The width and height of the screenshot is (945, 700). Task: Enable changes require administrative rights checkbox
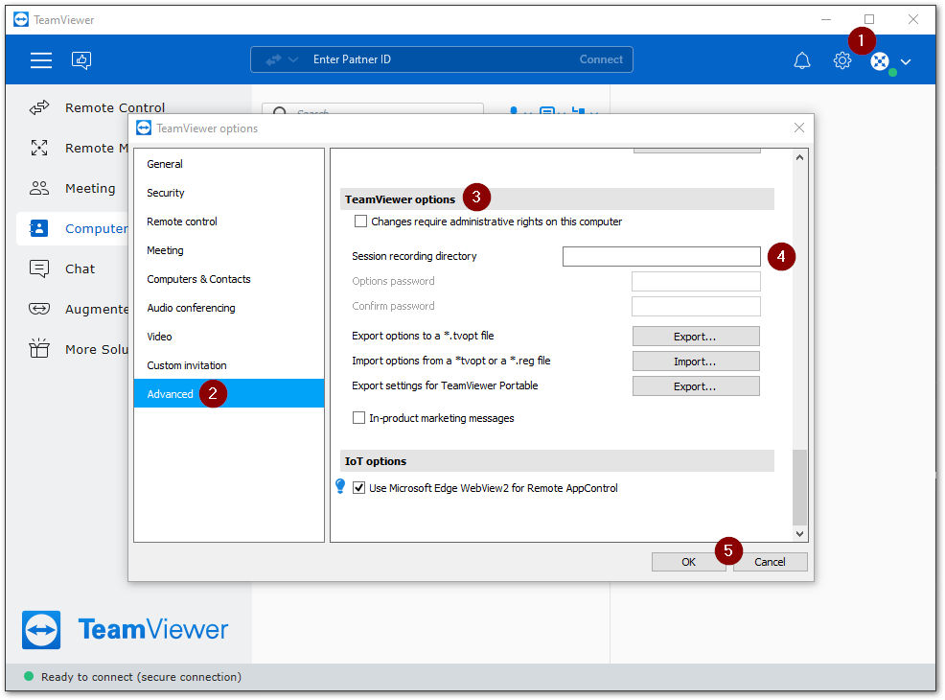click(x=360, y=222)
